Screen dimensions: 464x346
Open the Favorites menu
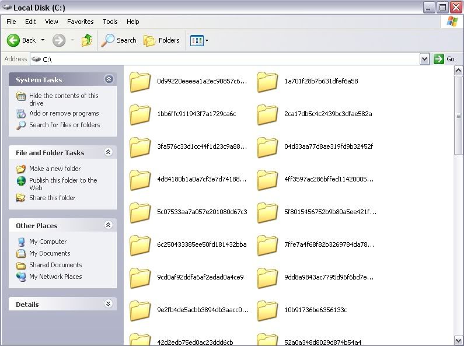pos(80,22)
